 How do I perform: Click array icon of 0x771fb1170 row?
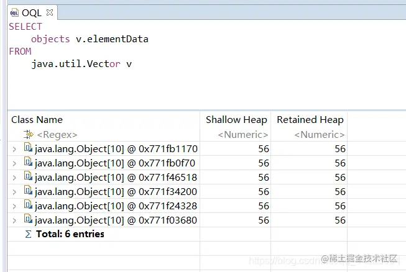click(x=28, y=147)
